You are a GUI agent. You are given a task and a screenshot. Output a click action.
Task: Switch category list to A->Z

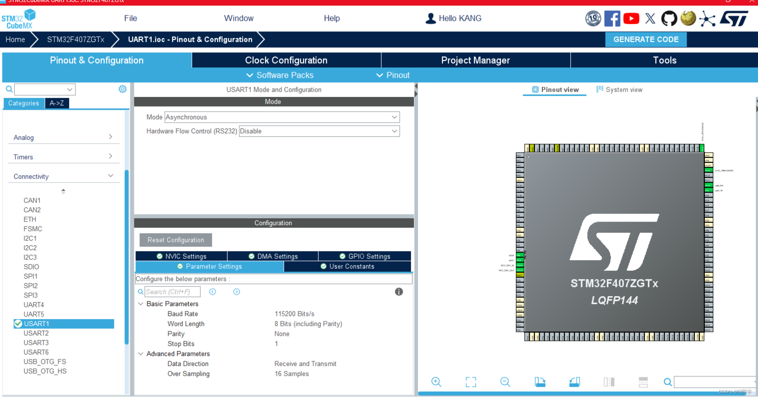point(57,103)
